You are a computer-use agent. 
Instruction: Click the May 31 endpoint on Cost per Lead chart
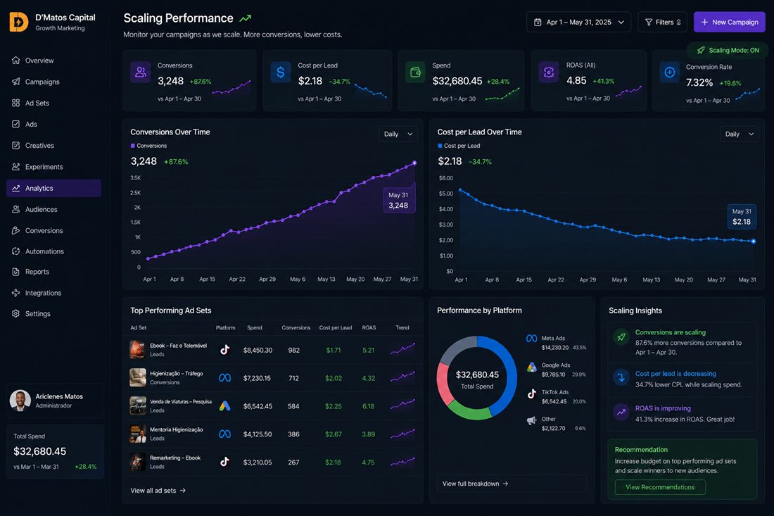pos(754,241)
